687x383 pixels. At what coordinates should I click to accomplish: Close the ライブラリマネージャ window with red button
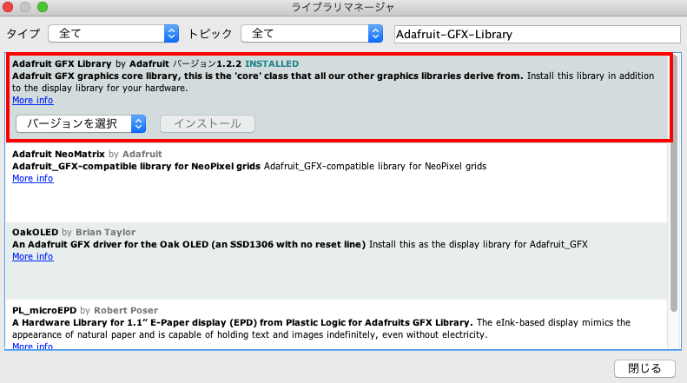(8, 7)
